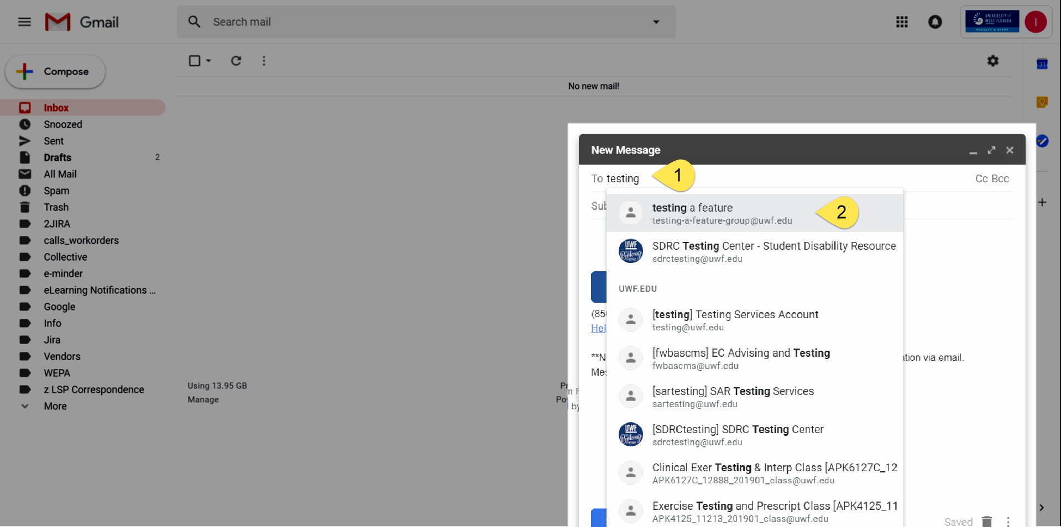Click the search magnifier icon
Screen dimensions: 1061x527
194,22
